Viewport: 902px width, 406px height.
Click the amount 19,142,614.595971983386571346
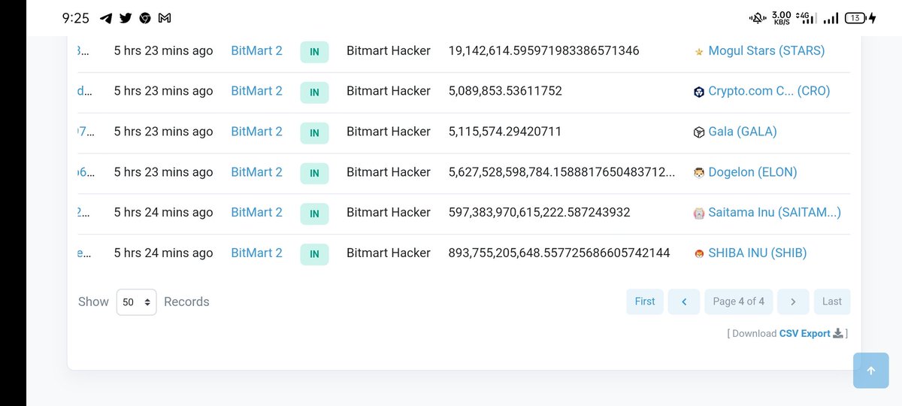pyautogui.click(x=543, y=50)
